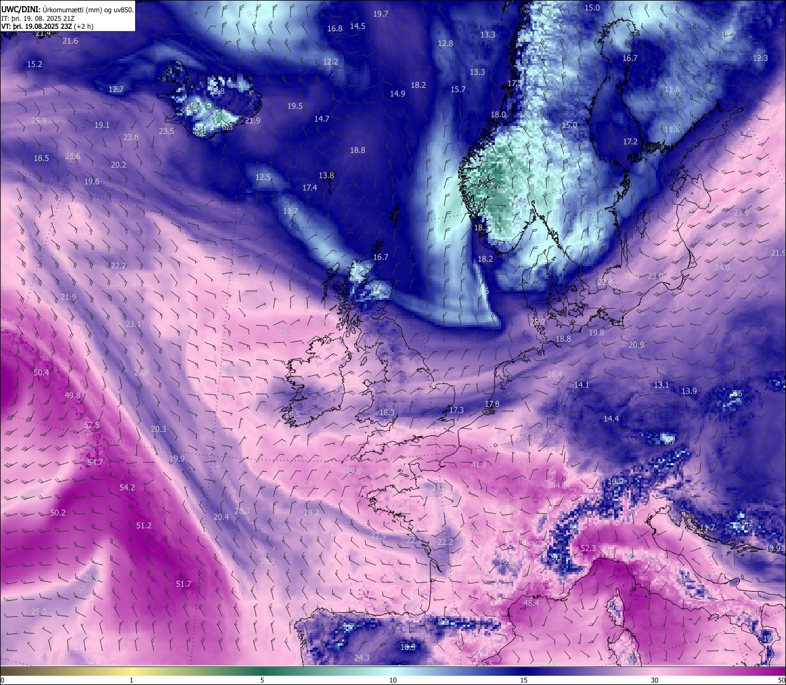This screenshot has width=786, height=685.
Task: Click the 24.0 value on the right side
Action: 722,267
